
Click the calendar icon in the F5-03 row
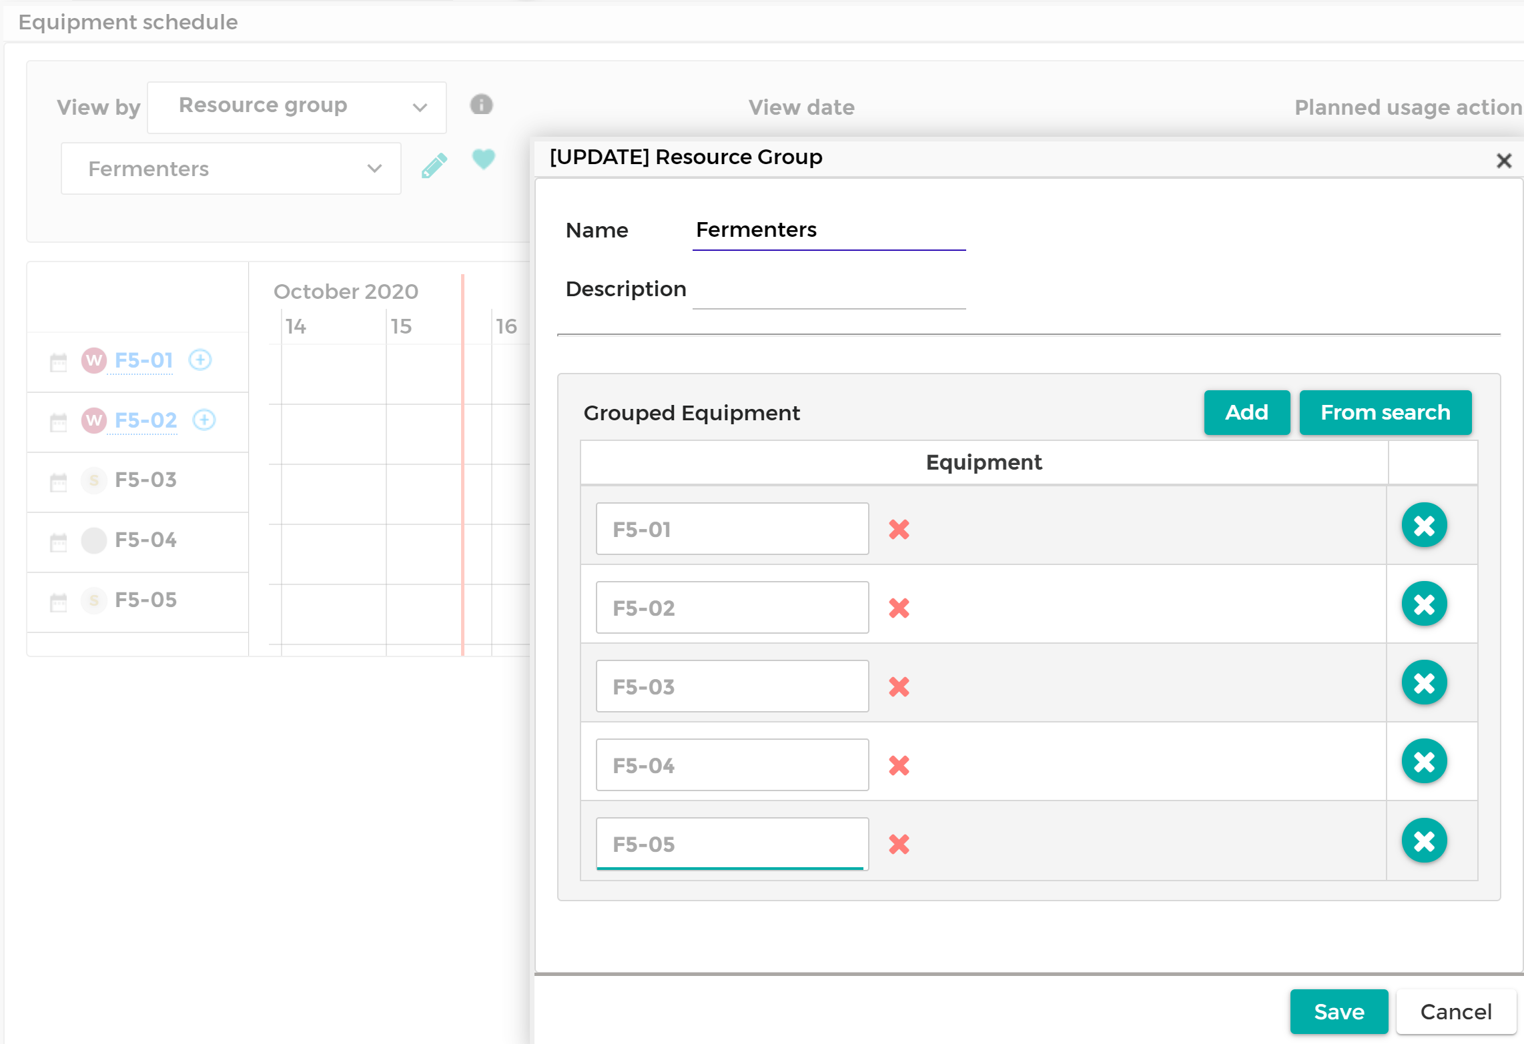click(x=59, y=482)
